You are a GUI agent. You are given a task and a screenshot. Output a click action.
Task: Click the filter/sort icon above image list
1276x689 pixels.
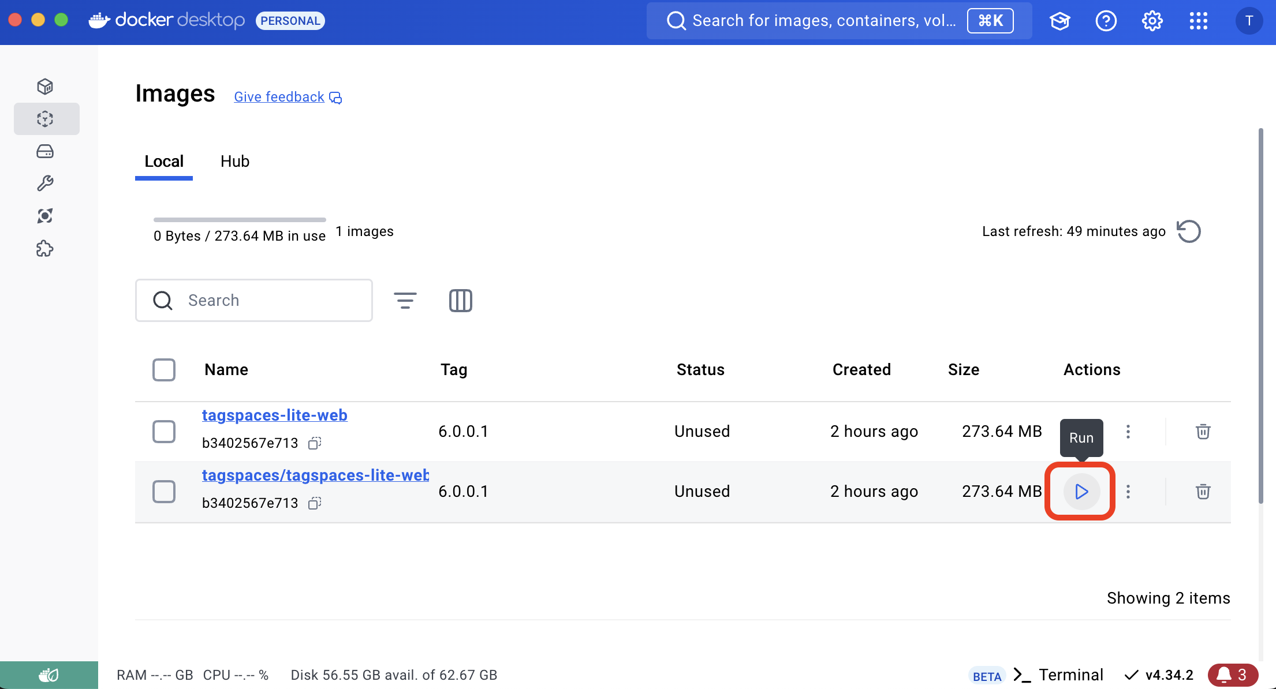405,299
